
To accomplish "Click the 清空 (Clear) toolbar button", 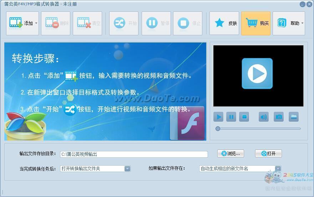I will coord(87,23).
